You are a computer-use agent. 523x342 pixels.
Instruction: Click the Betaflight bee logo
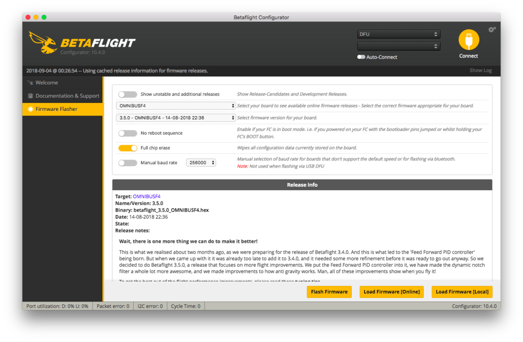[43, 42]
